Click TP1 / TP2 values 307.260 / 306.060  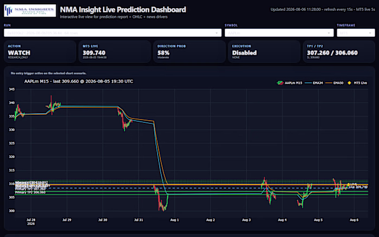click(332, 52)
